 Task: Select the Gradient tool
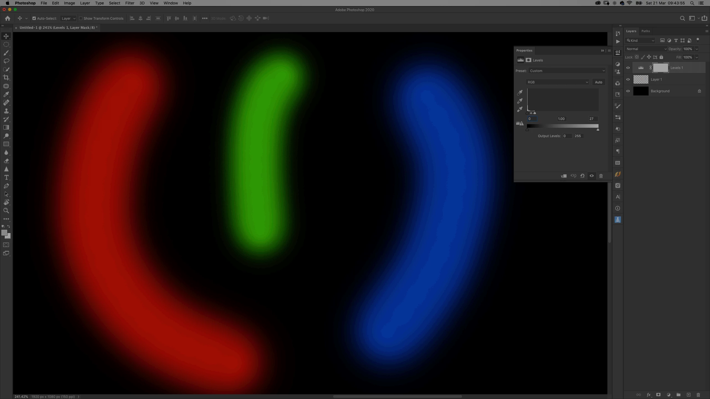6,127
